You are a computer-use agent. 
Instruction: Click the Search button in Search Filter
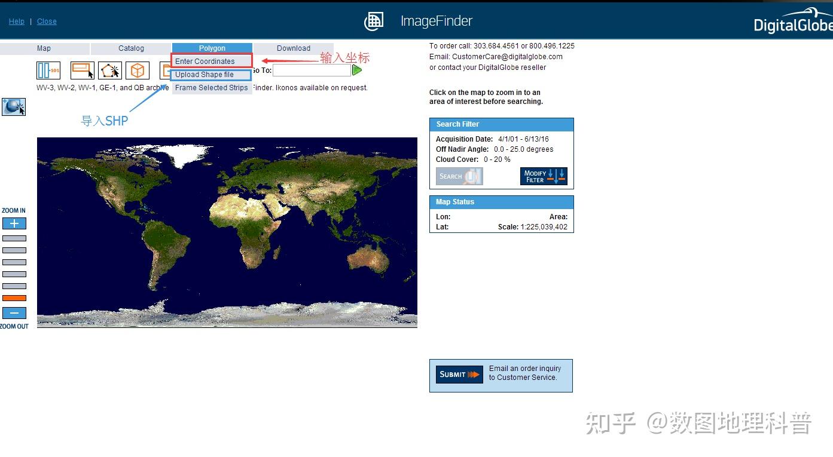pos(458,176)
